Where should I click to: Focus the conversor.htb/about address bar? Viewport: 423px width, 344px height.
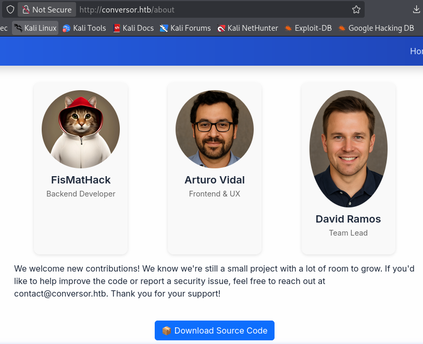208,10
